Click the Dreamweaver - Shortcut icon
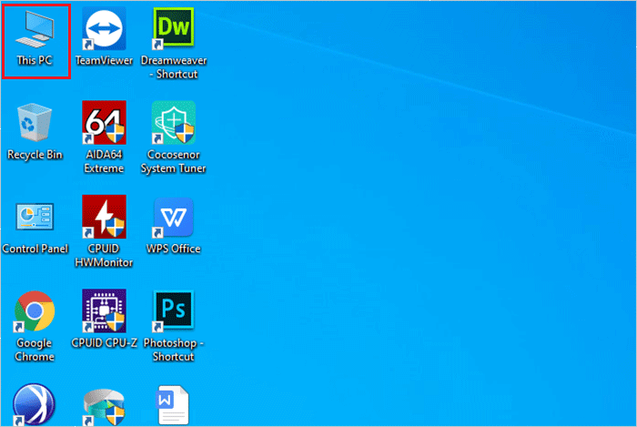The height and width of the screenshot is (427, 637). click(174, 28)
